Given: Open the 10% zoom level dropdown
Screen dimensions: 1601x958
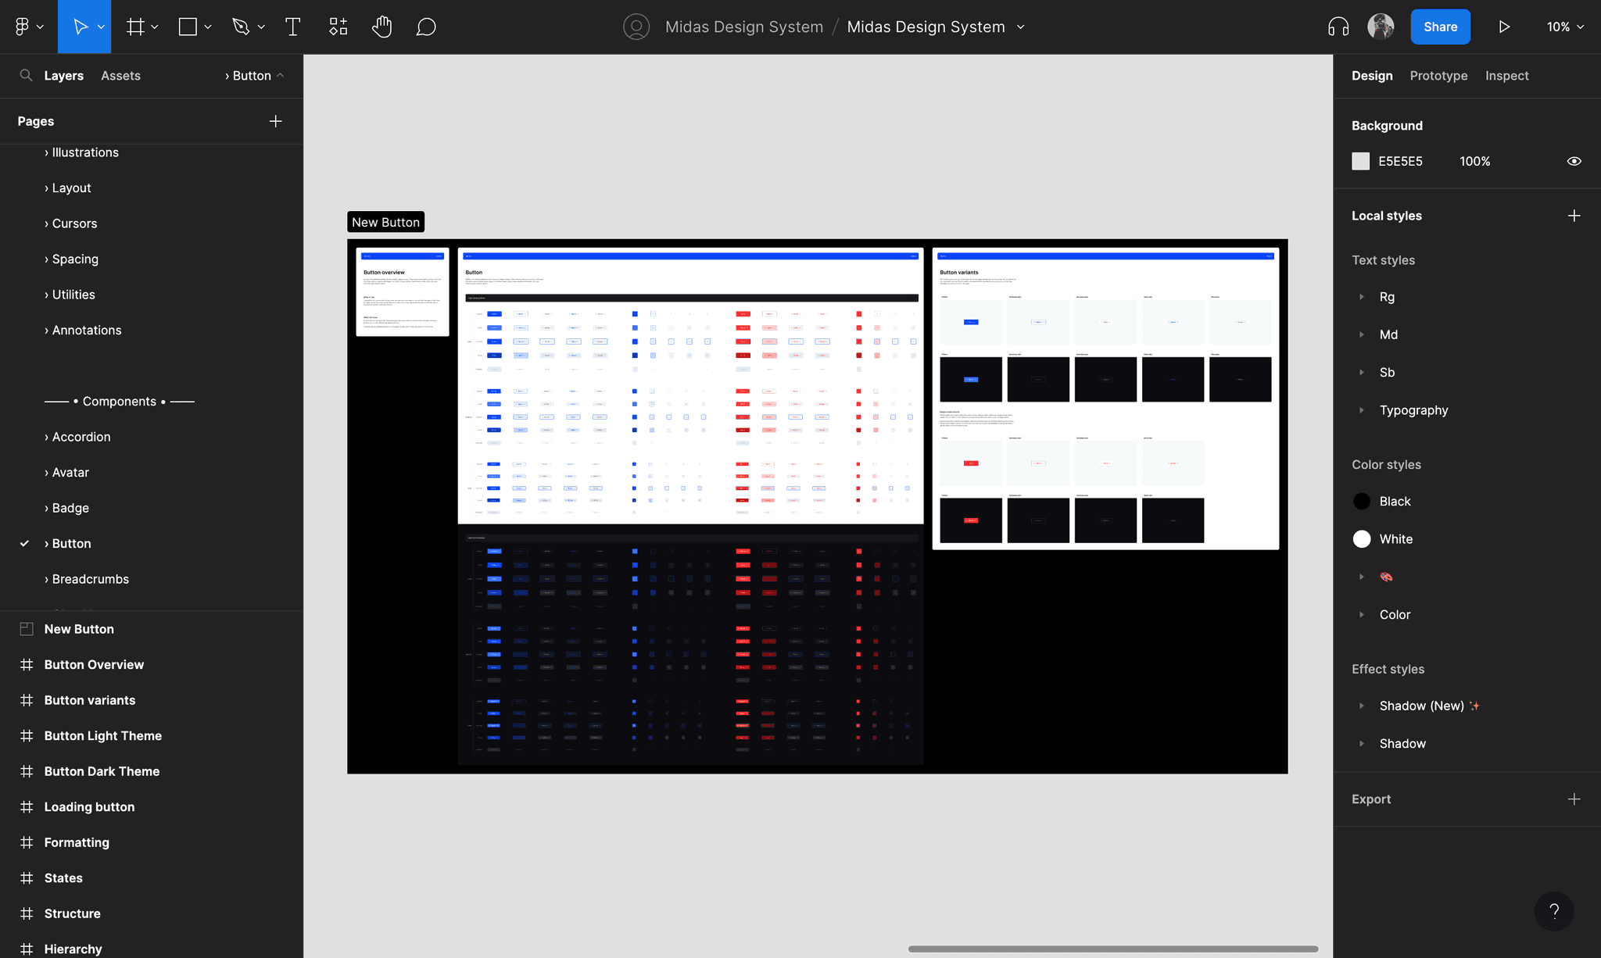Looking at the screenshot, I should click(x=1565, y=27).
